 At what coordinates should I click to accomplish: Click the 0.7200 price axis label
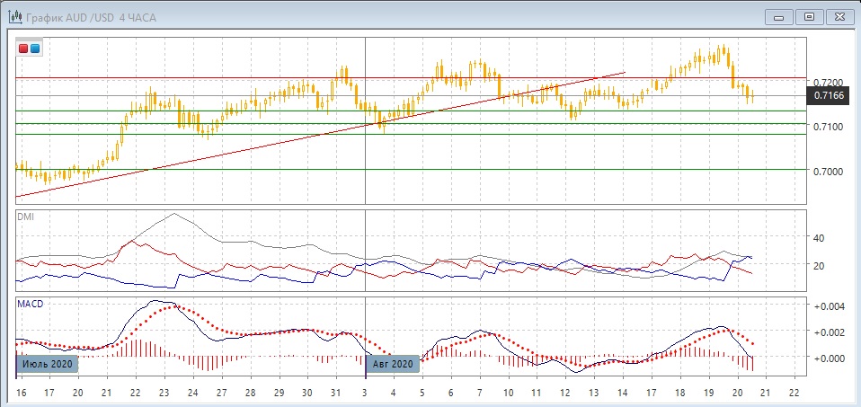click(827, 82)
